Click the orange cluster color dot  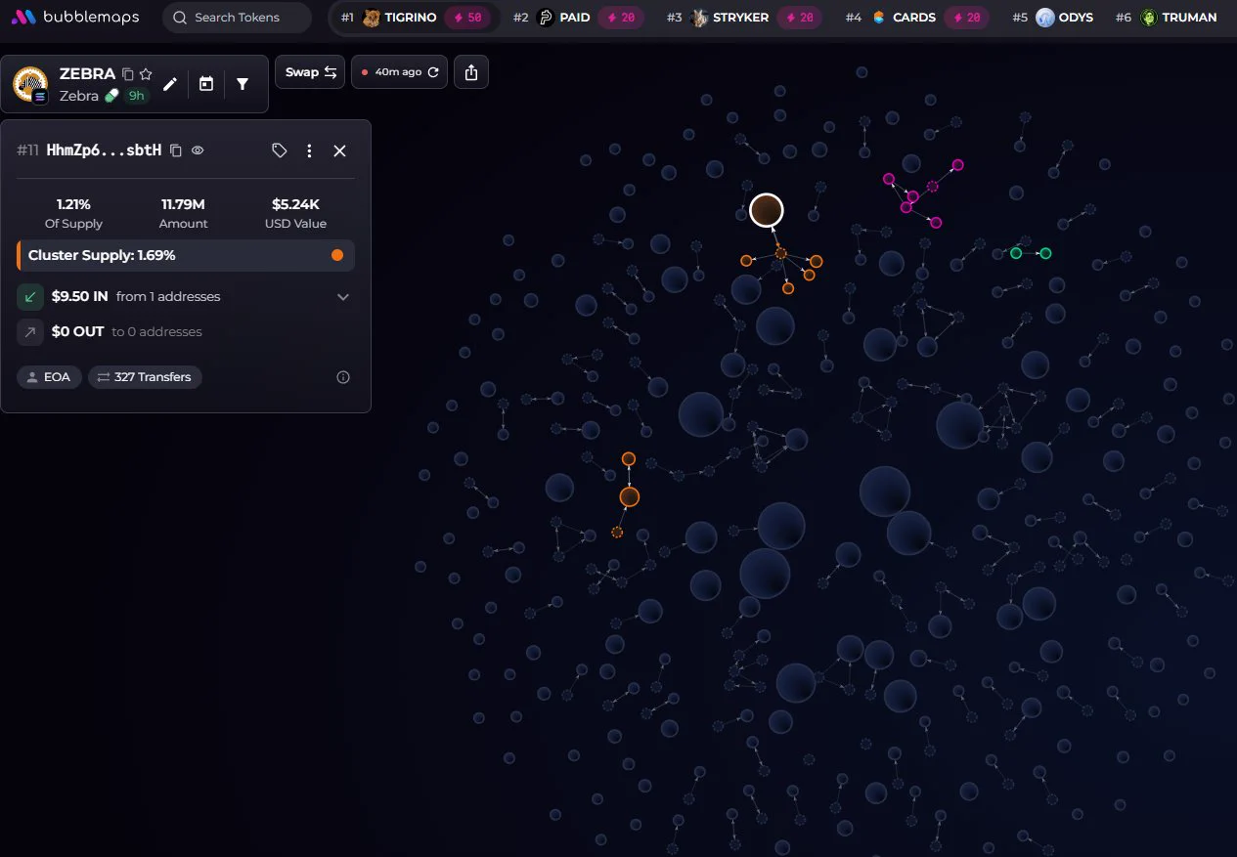pyautogui.click(x=337, y=255)
